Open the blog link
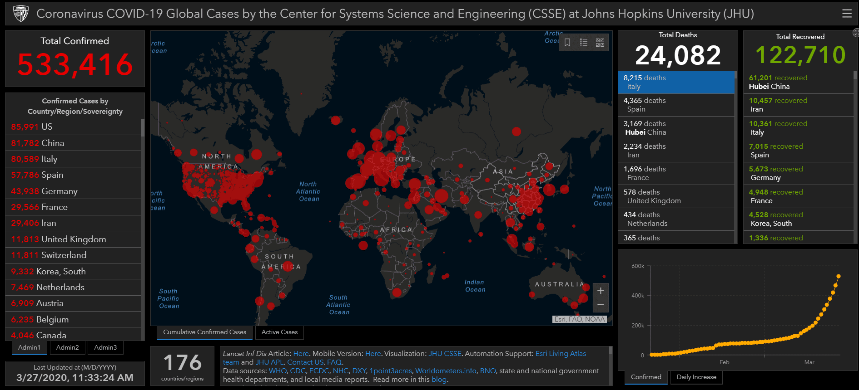The height and width of the screenshot is (390, 859). click(x=439, y=380)
